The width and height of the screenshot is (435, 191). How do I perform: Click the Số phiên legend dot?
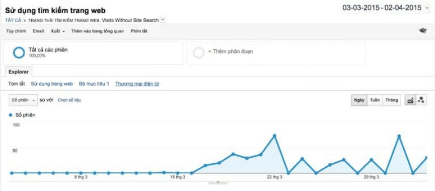click(11, 115)
